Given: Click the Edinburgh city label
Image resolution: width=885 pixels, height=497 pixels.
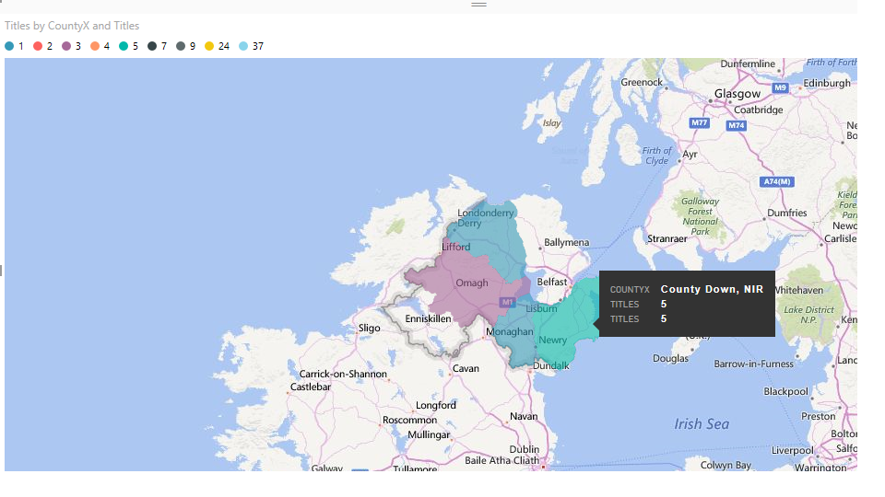Looking at the screenshot, I should pyautogui.click(x=827, y=84).
